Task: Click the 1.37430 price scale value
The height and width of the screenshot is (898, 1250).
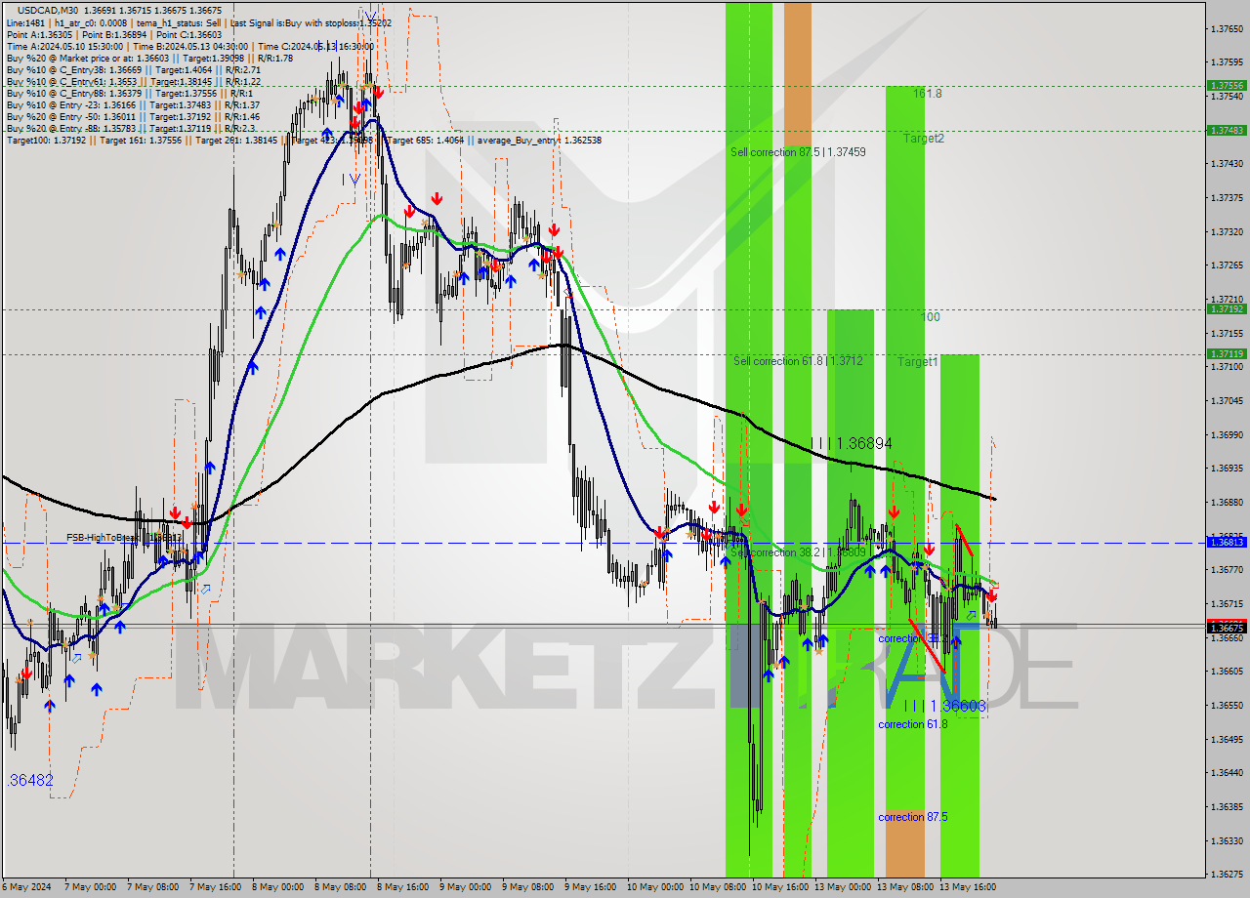Action: (1227, 164)
